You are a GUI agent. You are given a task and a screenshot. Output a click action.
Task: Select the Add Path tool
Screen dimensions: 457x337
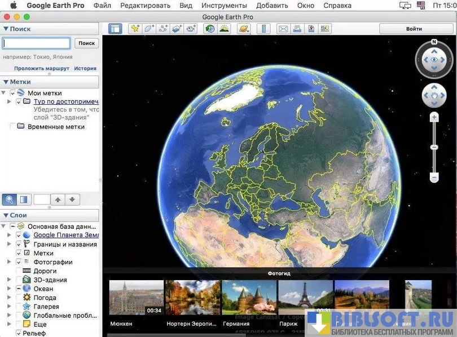pos(163,29)
